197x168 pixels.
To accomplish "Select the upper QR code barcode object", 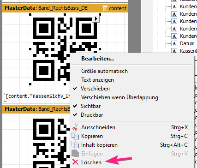I will point(65,49).
